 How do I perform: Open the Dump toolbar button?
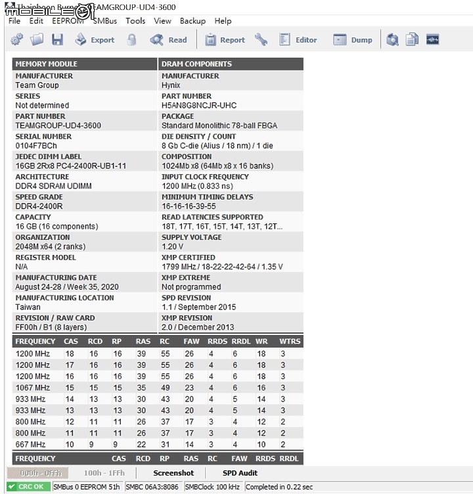(353, 39)
